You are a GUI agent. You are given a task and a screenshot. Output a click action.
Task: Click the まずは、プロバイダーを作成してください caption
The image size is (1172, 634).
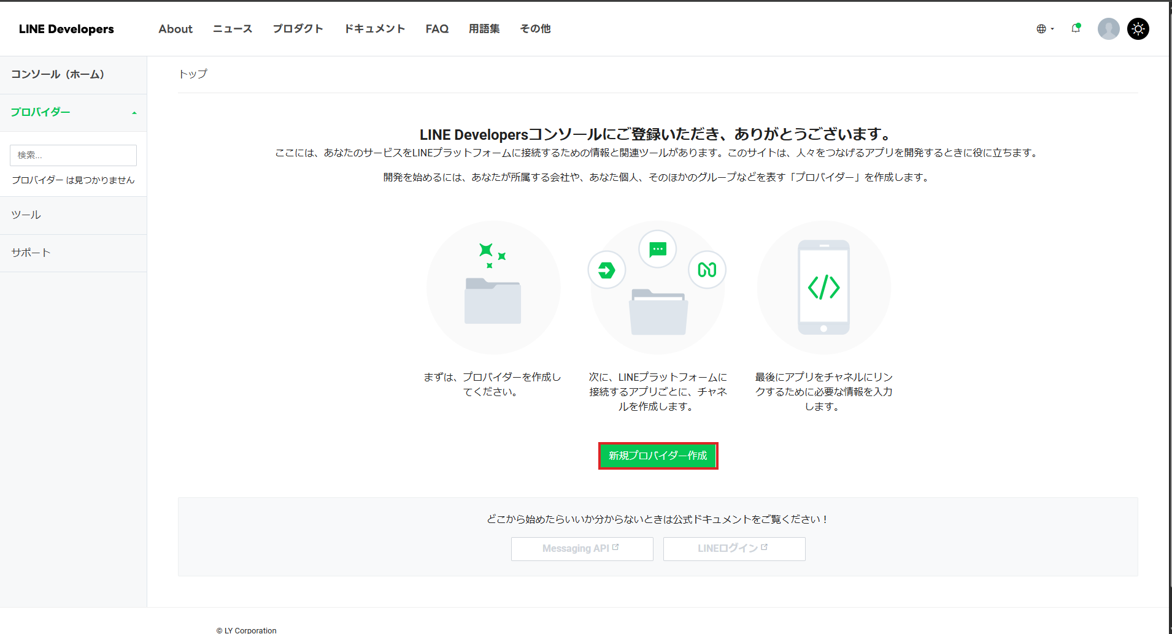tap(492, 384)
